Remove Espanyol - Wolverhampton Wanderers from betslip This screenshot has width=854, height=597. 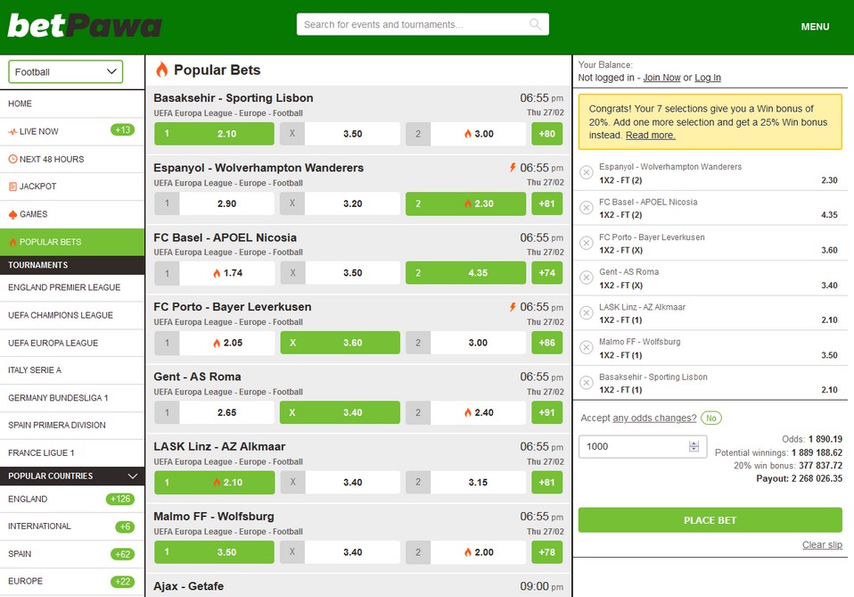click(586, 172)
